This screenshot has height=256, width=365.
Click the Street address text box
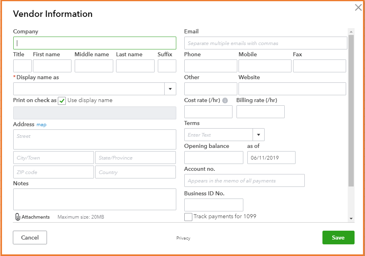(95, 139)
